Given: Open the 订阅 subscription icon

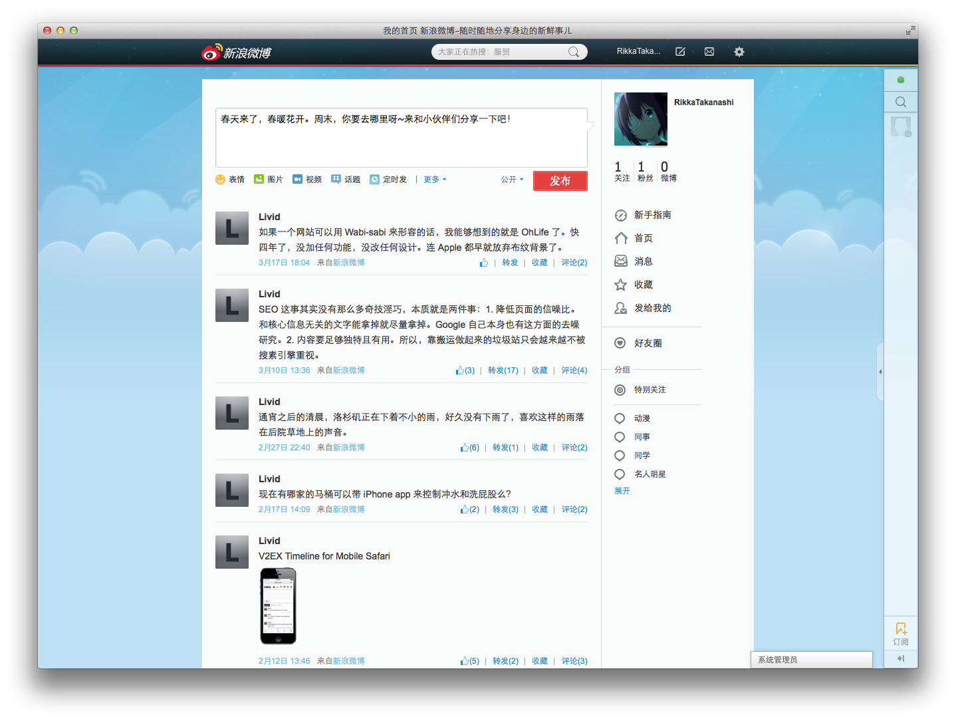Looking at the screenshot, I should (x=901, y=634).
